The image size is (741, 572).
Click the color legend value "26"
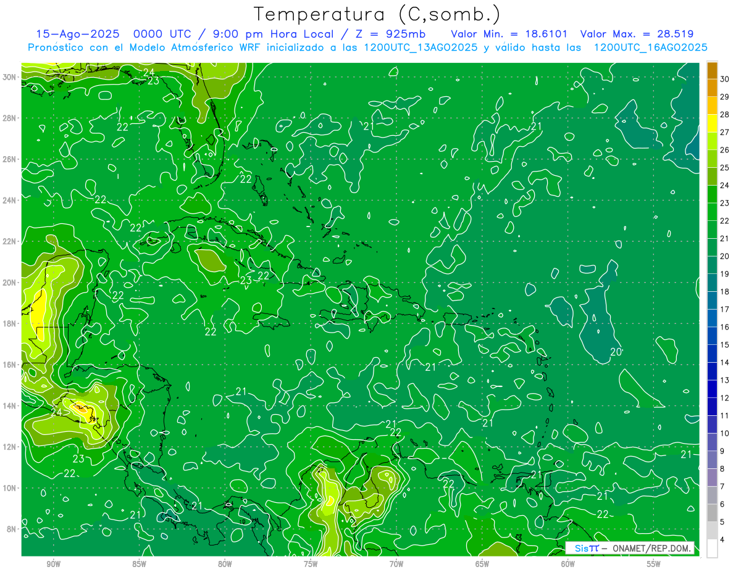pyautogui.click(x=725, y=150)
